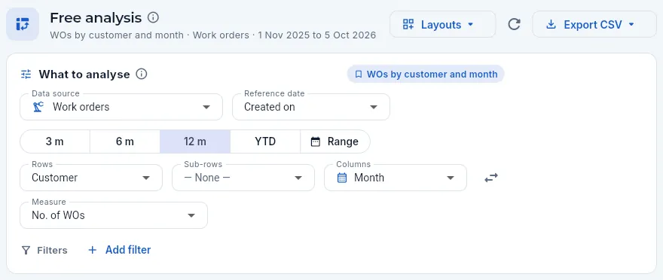Image resolution: width=663 pixels, height=280 pixels.
Task: Swap rows and columns with arrows icon
Action: 491,178
